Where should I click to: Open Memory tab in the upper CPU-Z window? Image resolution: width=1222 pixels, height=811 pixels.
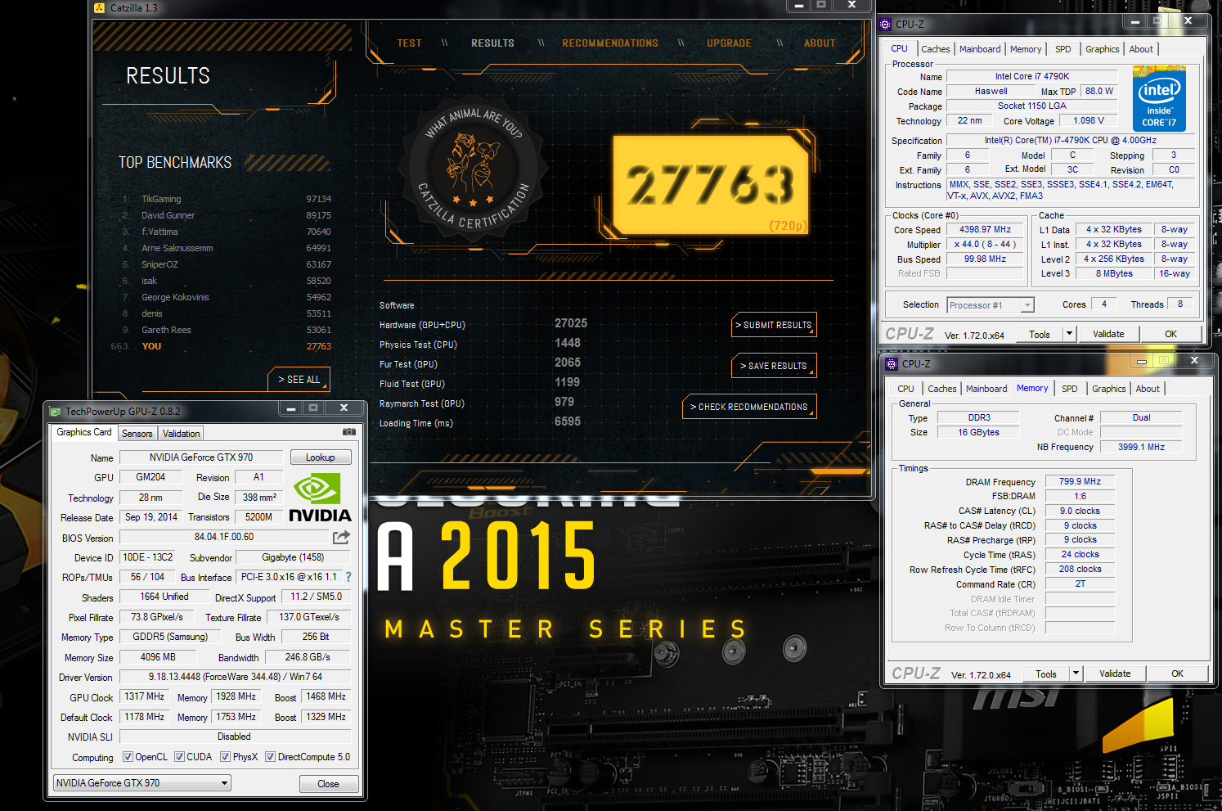pyautogui.click(x=1026, y=49)
